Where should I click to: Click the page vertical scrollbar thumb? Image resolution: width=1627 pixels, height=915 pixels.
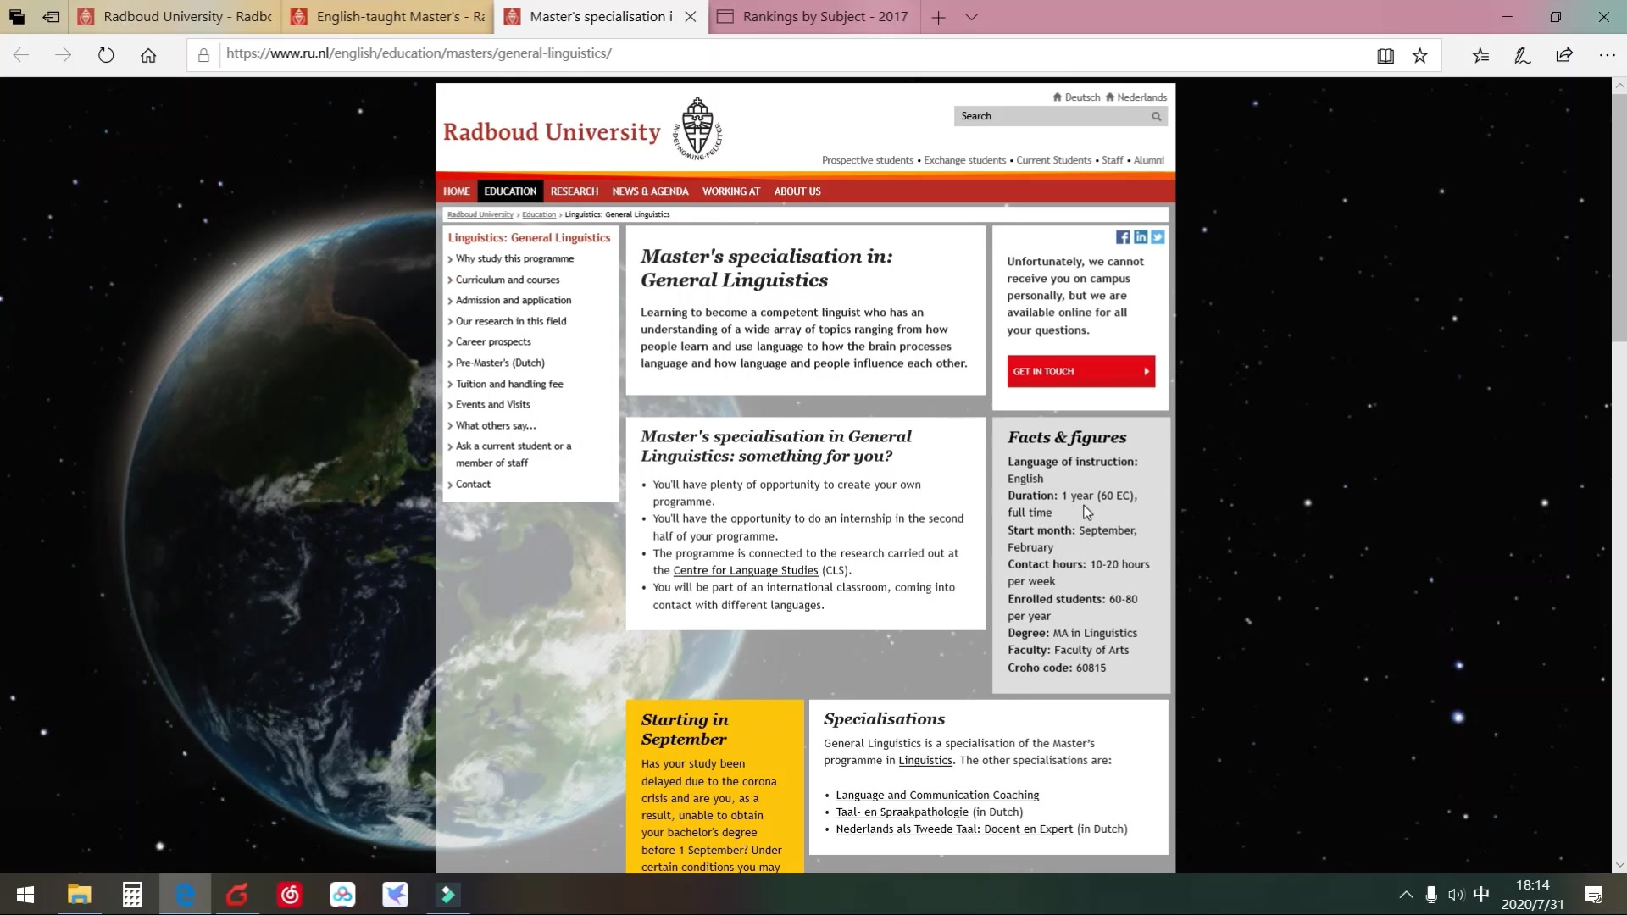pyautogui.click(x=1619, y=217)
